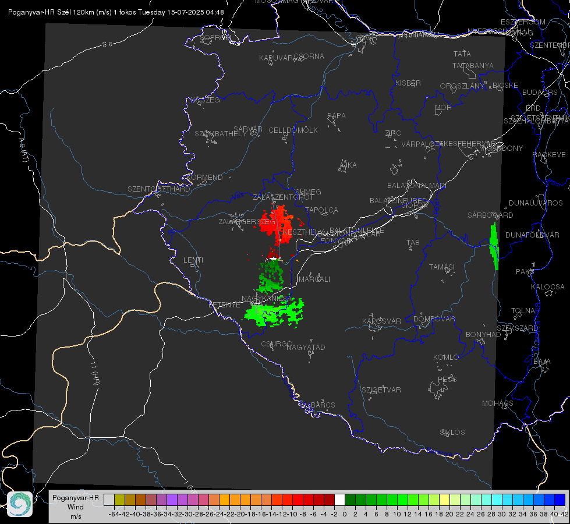
Task: Click the 'A 9 (AT)' road label
Action: tap(23, 150)
